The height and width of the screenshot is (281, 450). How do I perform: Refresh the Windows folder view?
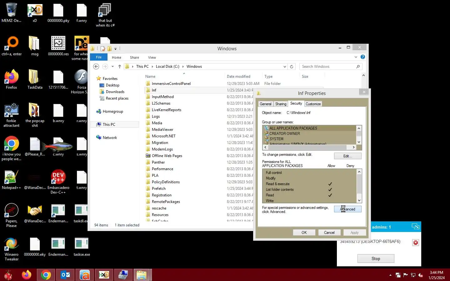click(x=292, y=67)
